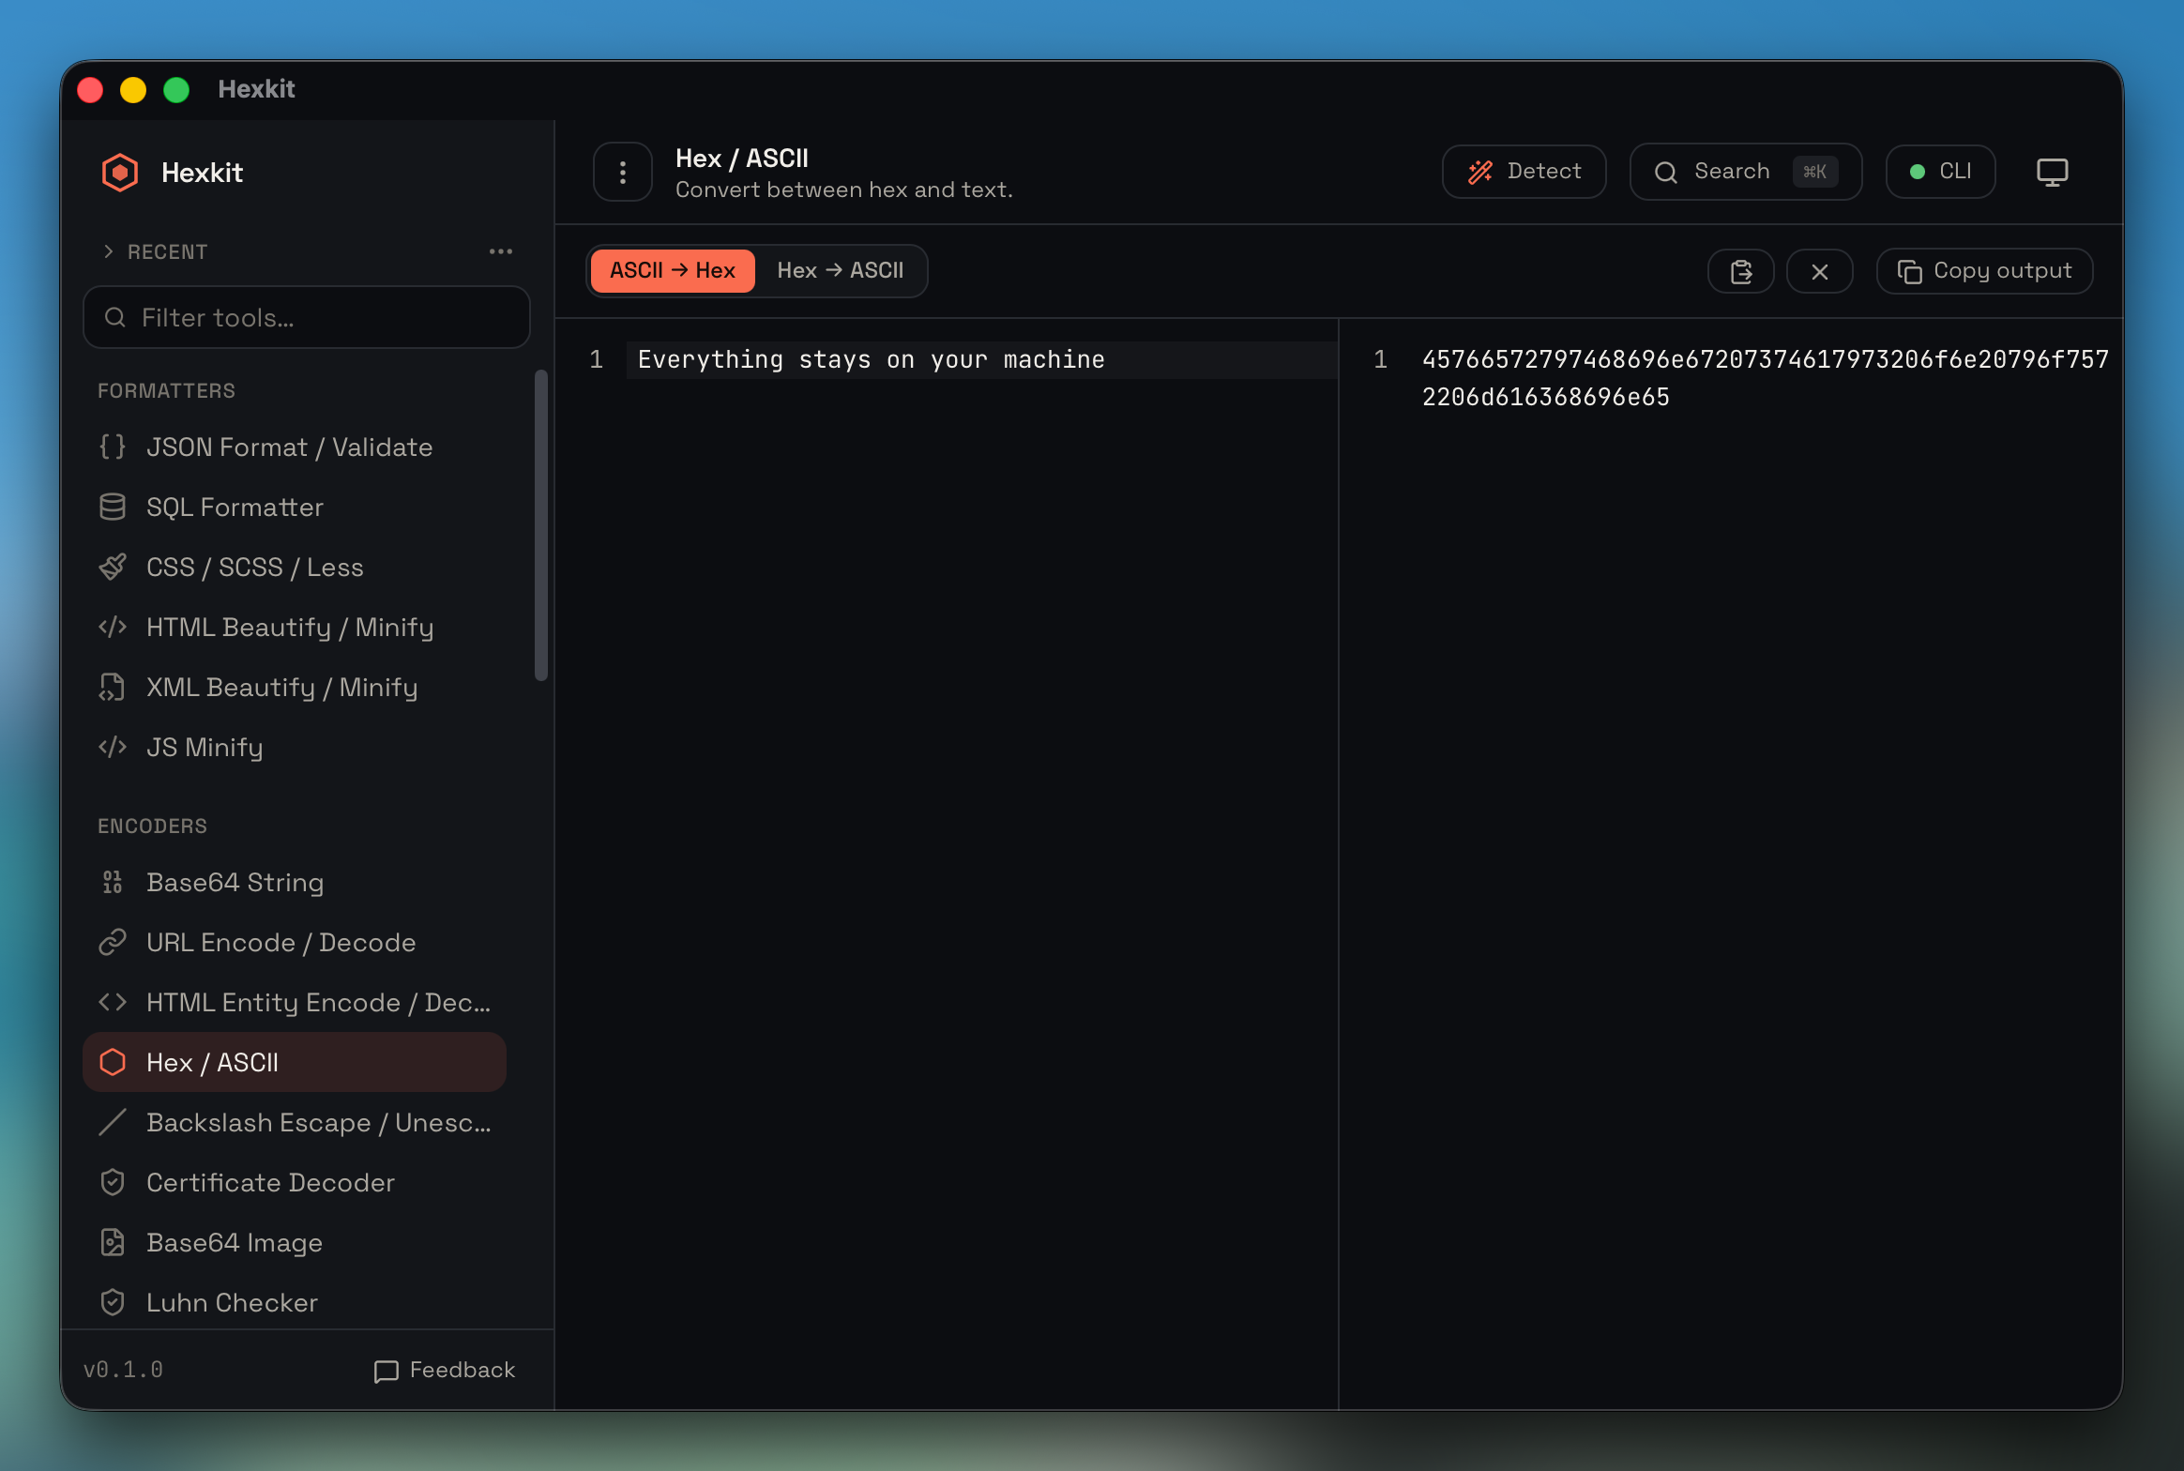2184x1471 pixels.
Task: Click the SQL Formatter label
Action: 235,508
